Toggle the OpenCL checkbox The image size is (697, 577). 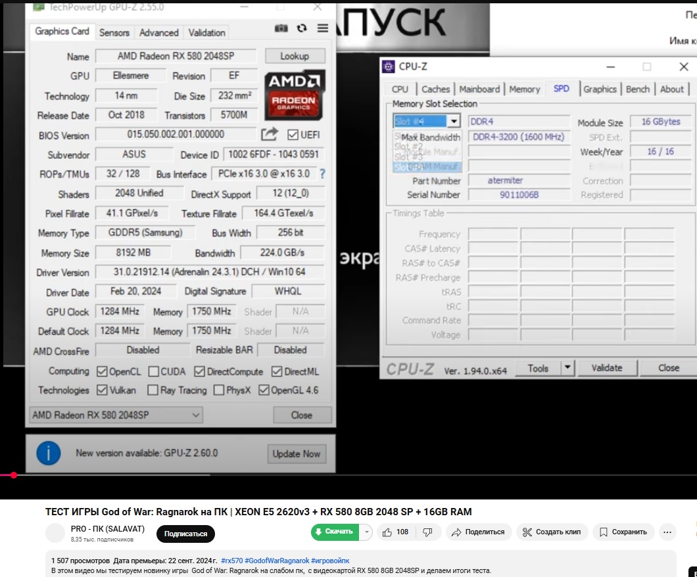coord(102,371)
